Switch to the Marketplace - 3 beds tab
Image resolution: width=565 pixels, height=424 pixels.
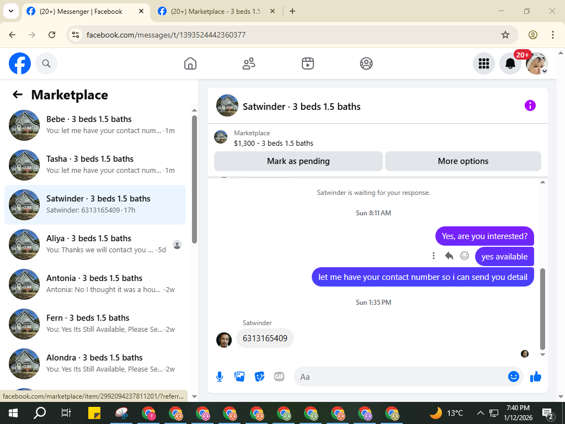(x=216, y=12)
